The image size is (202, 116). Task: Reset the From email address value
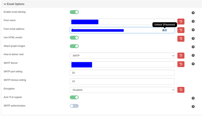coord(181,30)
